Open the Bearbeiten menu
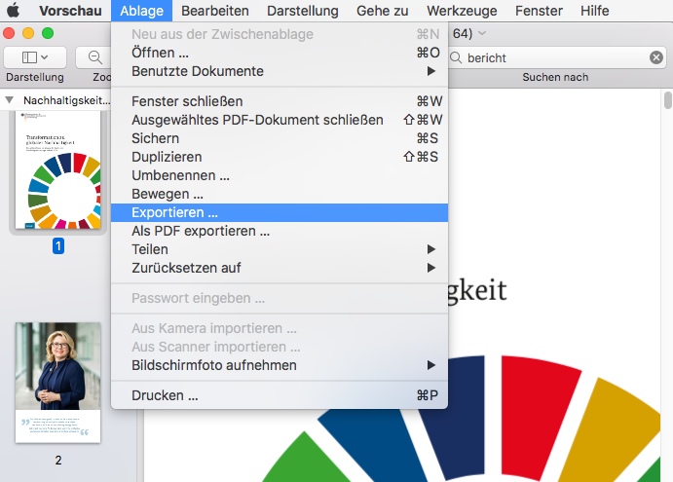This screenshot has height=482, width=673. [x=215, y=11]
